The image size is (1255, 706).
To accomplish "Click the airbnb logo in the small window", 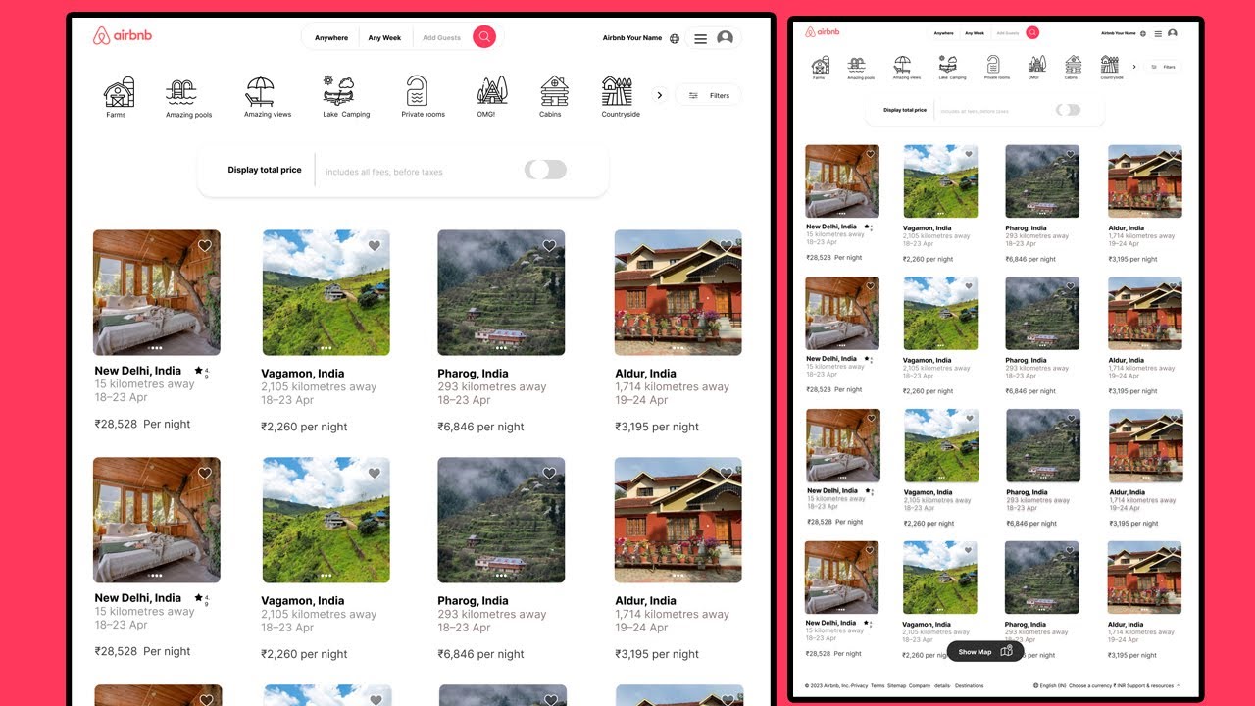I will [x=823, y=32].
